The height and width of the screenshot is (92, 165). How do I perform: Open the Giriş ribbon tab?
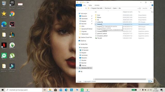point(85,5)
